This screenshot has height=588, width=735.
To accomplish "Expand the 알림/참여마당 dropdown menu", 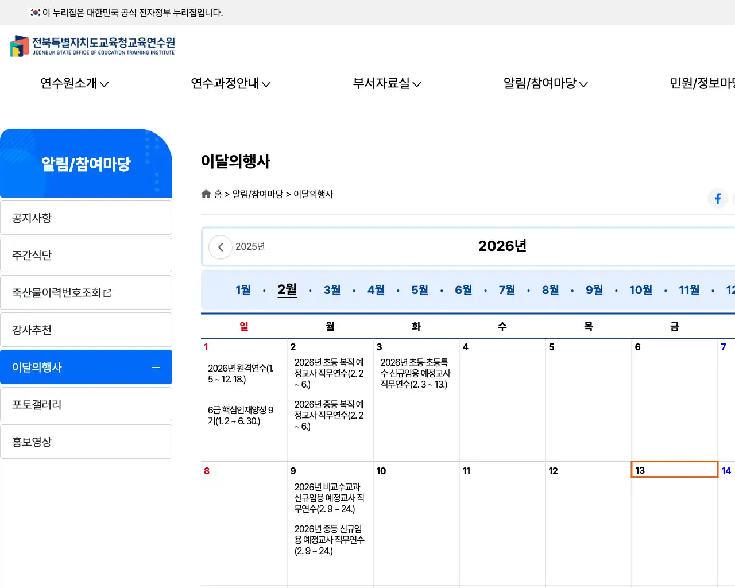I will coord(544,84).
